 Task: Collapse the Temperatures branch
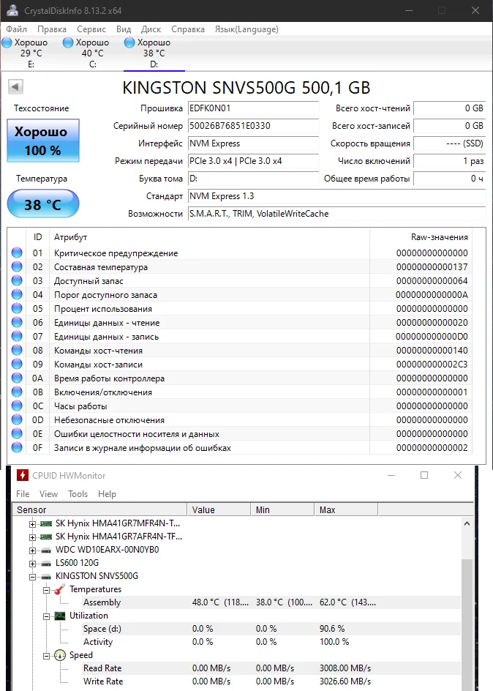click(46, 590)
